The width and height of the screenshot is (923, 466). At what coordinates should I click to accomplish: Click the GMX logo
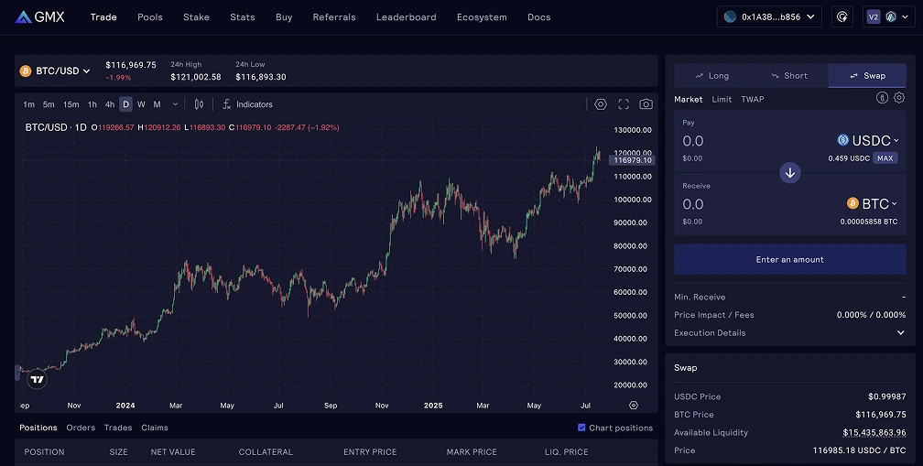39,17
